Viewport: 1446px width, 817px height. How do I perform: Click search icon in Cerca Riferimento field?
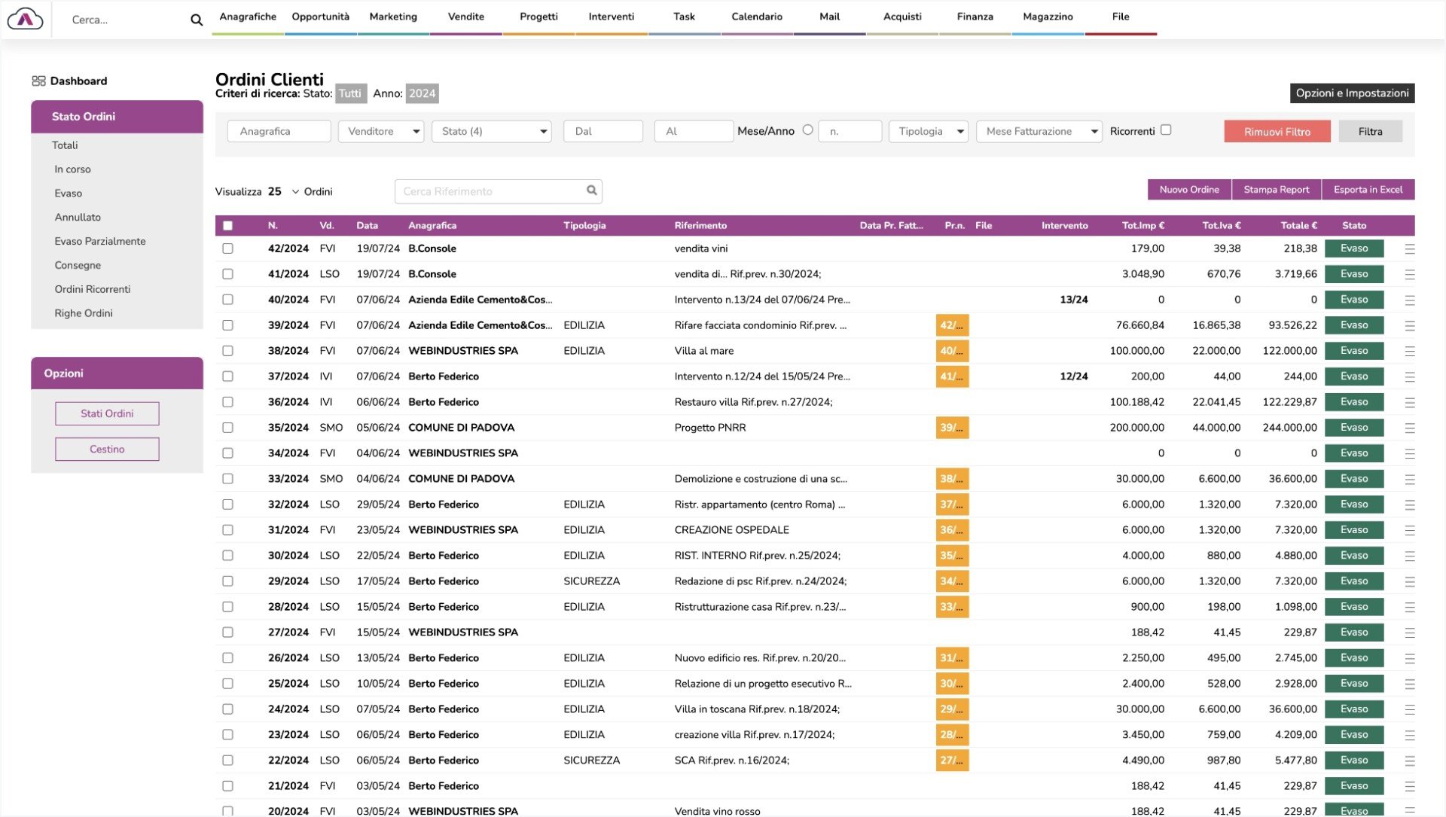pyautogui.click(x=592, y=191)
